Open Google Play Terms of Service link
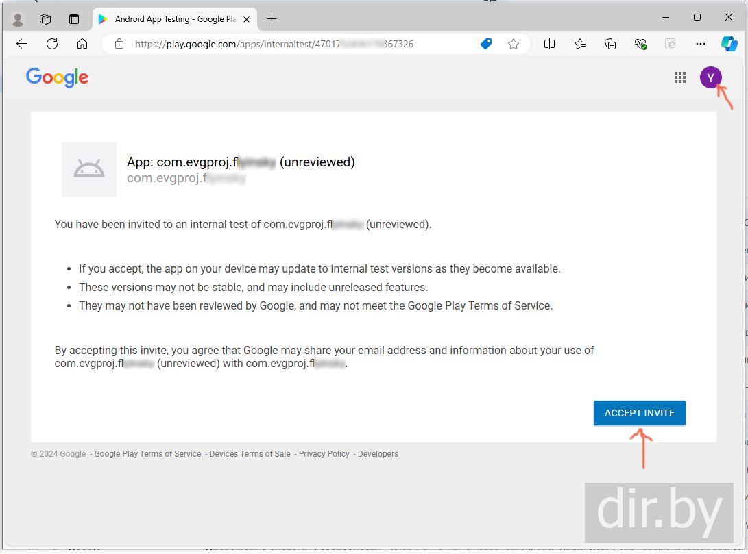Screen dimensions: 748x554 click(x=147, y=454)
